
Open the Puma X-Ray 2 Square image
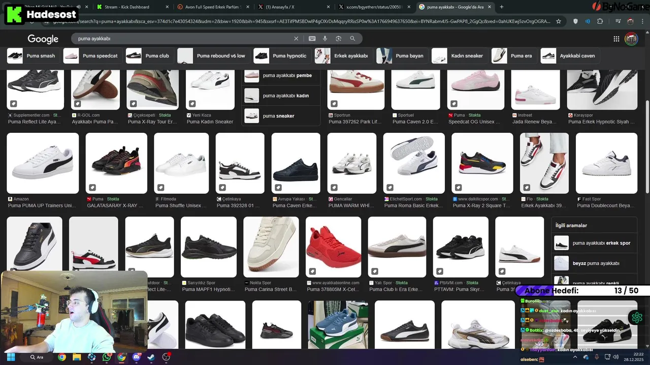click(x=482, y=163)
